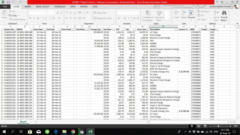Image resolution: width=240 pixels, height=135 pixels.
Task: Open Start Date column filter dropdown
Action: click(x=45, y=29)
